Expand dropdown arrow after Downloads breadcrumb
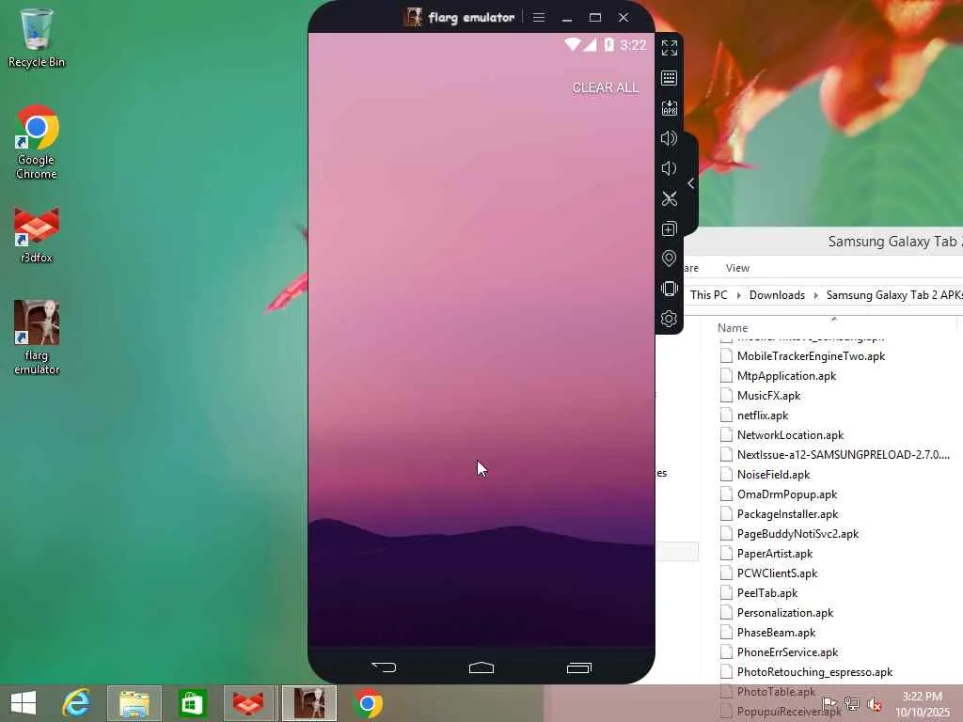Image resolution: width=963 pixels, height=722 pixels. click(816, 295)
